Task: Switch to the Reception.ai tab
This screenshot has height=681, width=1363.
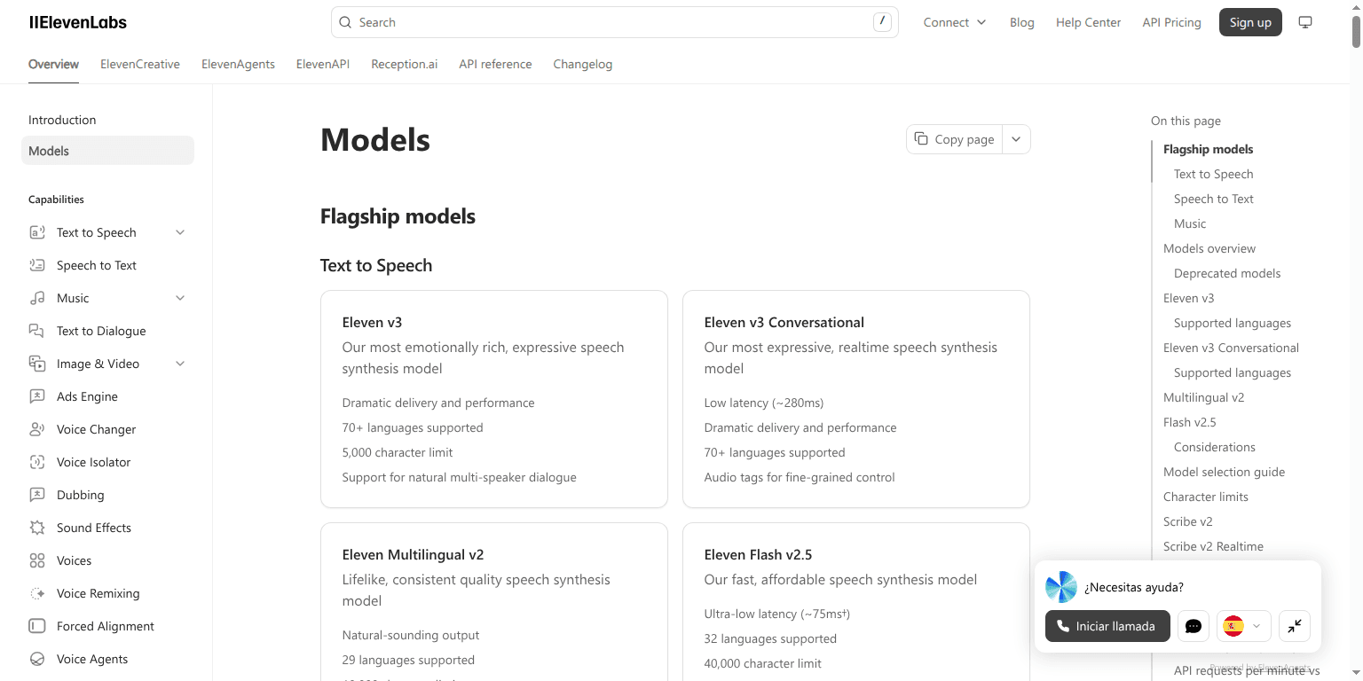Action: (x=405, y=64)
